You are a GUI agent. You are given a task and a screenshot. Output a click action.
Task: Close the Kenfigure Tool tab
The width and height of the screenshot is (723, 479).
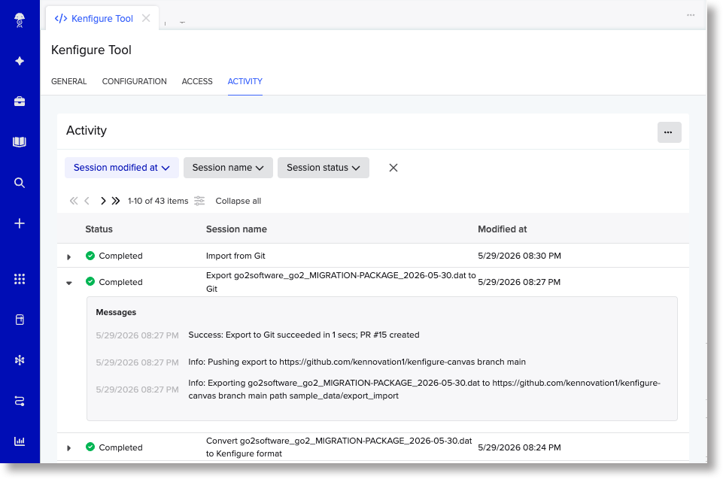pos(146,18)
